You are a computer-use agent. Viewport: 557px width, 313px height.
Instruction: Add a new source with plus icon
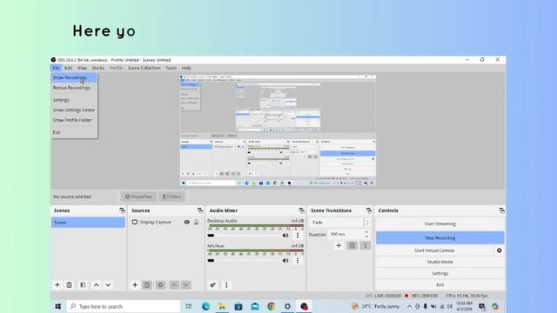(135, 285)
